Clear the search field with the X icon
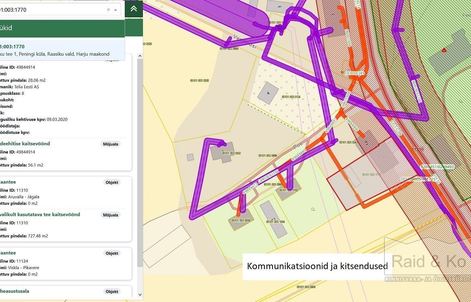This screenshot has width=471, height=302. coord(108,10)
